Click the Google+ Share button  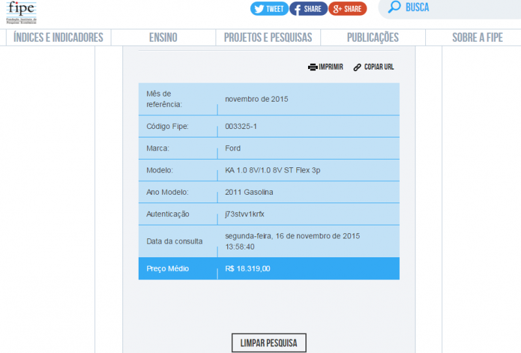point(347,9)
